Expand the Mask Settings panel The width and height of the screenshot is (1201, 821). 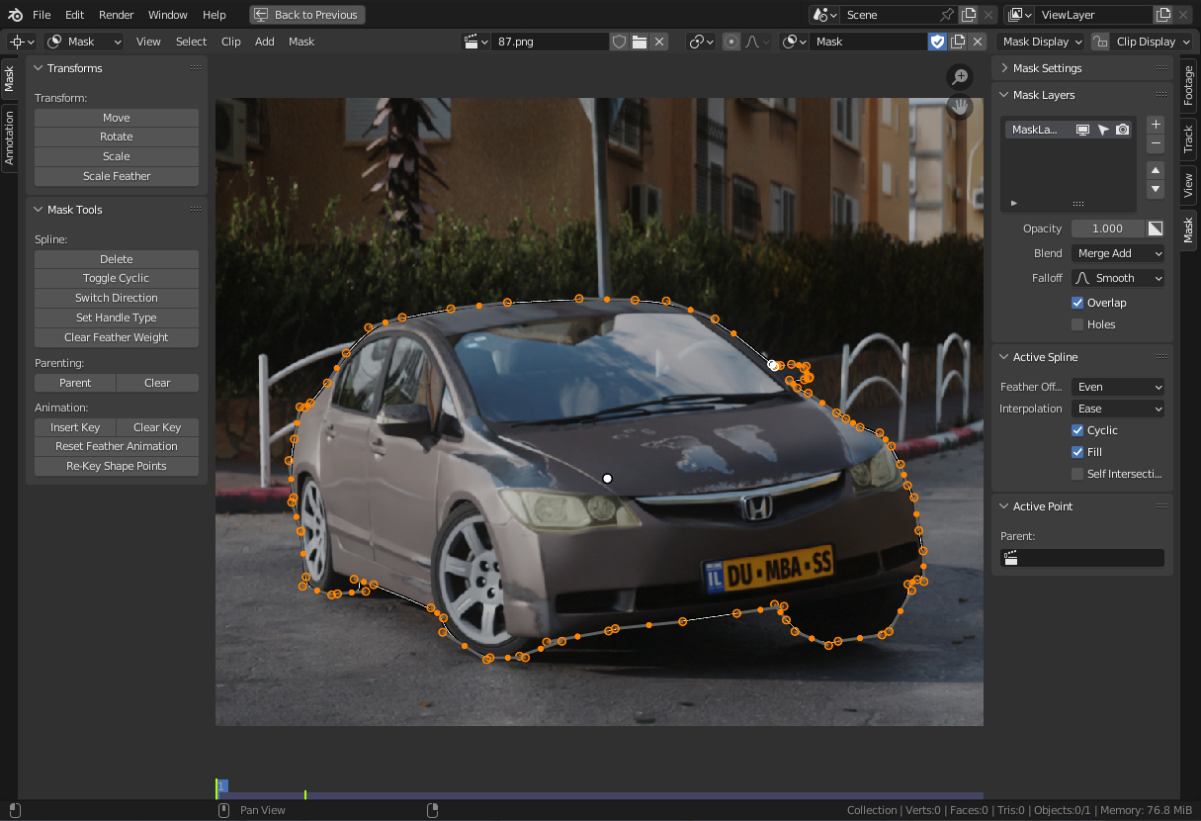[1047, 68]
